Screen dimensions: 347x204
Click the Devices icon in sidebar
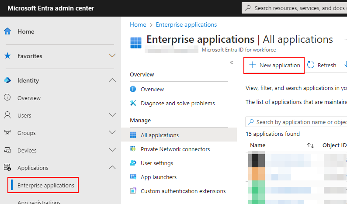pyautogui.click(x=7, y=150)
